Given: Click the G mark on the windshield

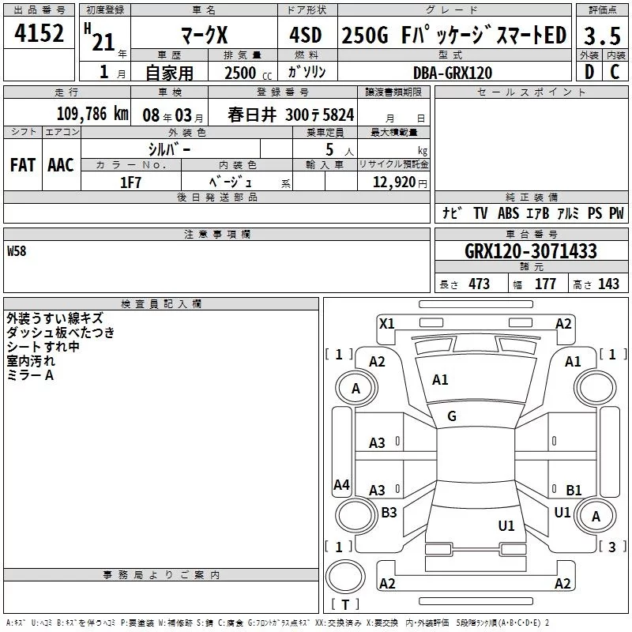Looking at the screenshot, I should click(452, 416).
